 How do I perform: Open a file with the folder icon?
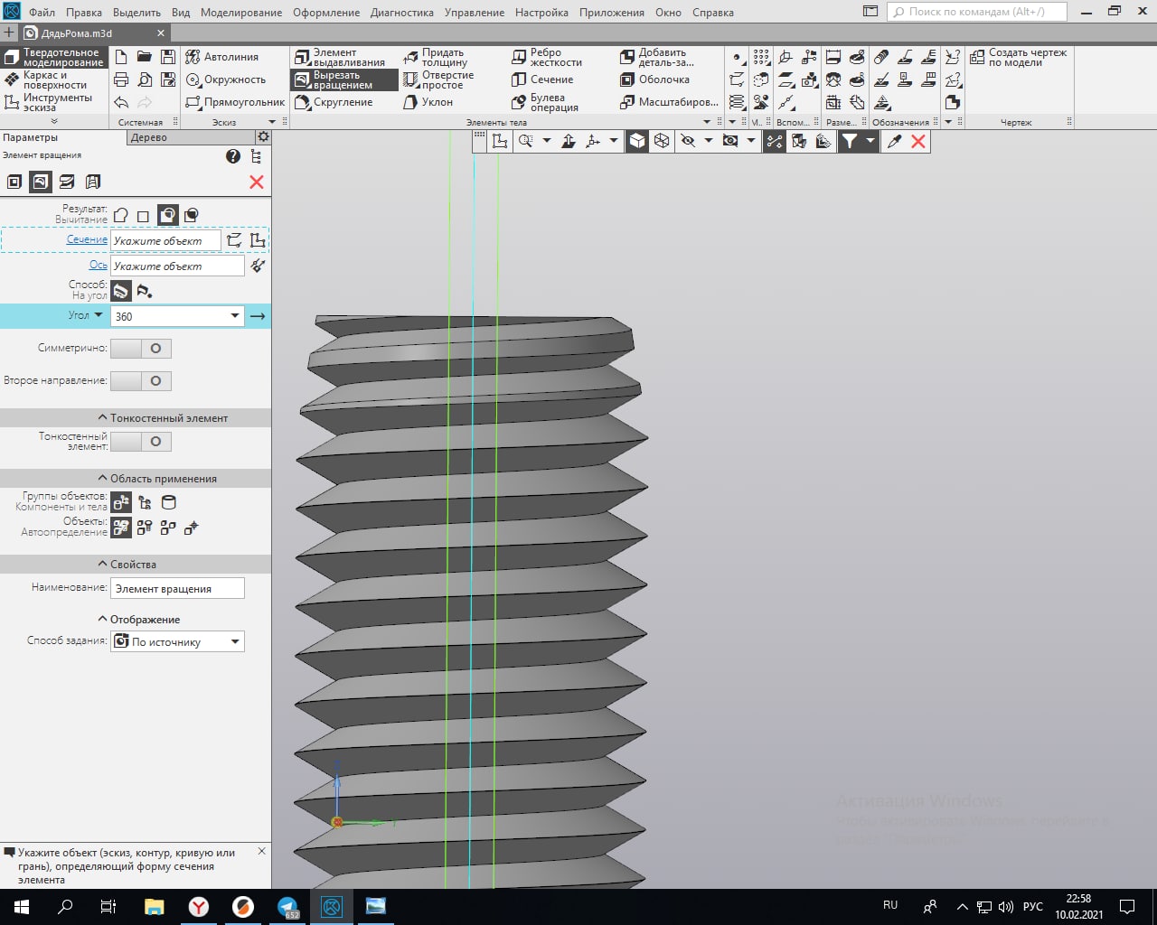145,57
